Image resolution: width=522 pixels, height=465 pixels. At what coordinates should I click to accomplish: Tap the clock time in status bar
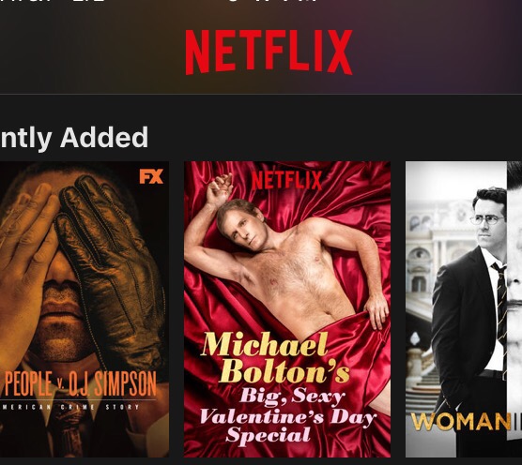(273, 1)
